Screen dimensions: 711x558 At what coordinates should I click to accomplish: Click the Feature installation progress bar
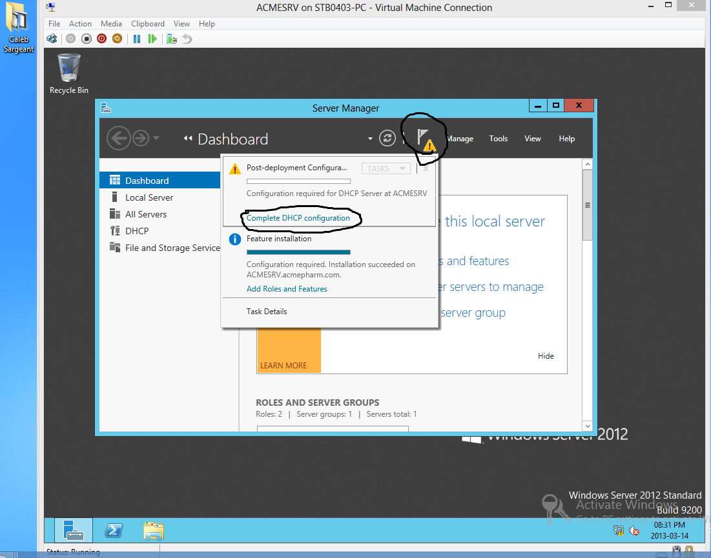298,252
